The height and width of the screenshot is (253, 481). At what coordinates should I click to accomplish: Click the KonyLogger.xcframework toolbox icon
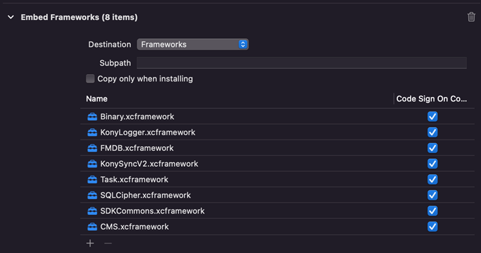tap(92, 132)
